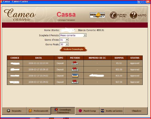Click the DATA column header
Image resolution: width=151 pixels, height=119 pixels.
point(38,58)
